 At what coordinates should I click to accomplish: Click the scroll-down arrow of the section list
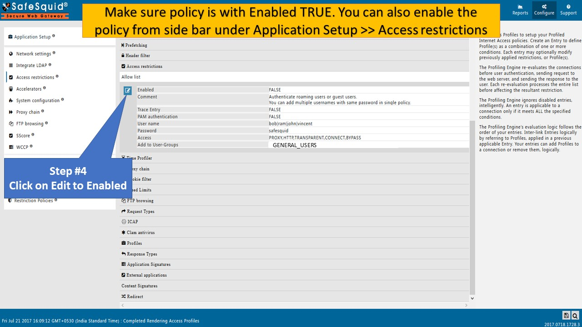coord(472,298)
